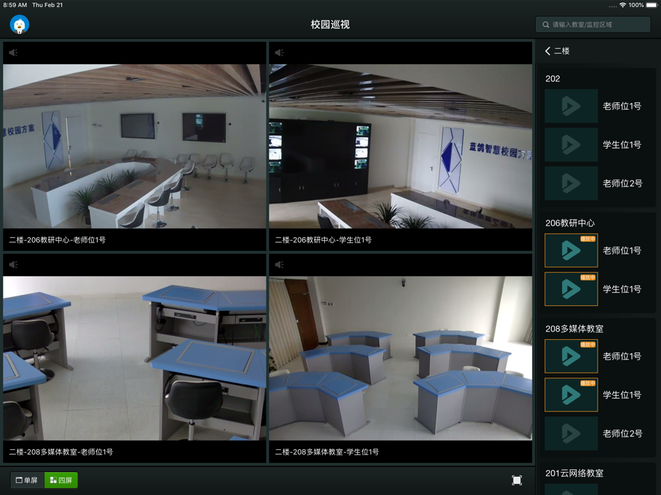Click 老师位2号 label under 208多媒体教室
Image resolution: width=661 pixels, height=495 pixels.
click(x=623, y=434)
